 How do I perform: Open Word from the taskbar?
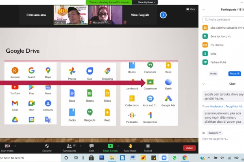133,158
